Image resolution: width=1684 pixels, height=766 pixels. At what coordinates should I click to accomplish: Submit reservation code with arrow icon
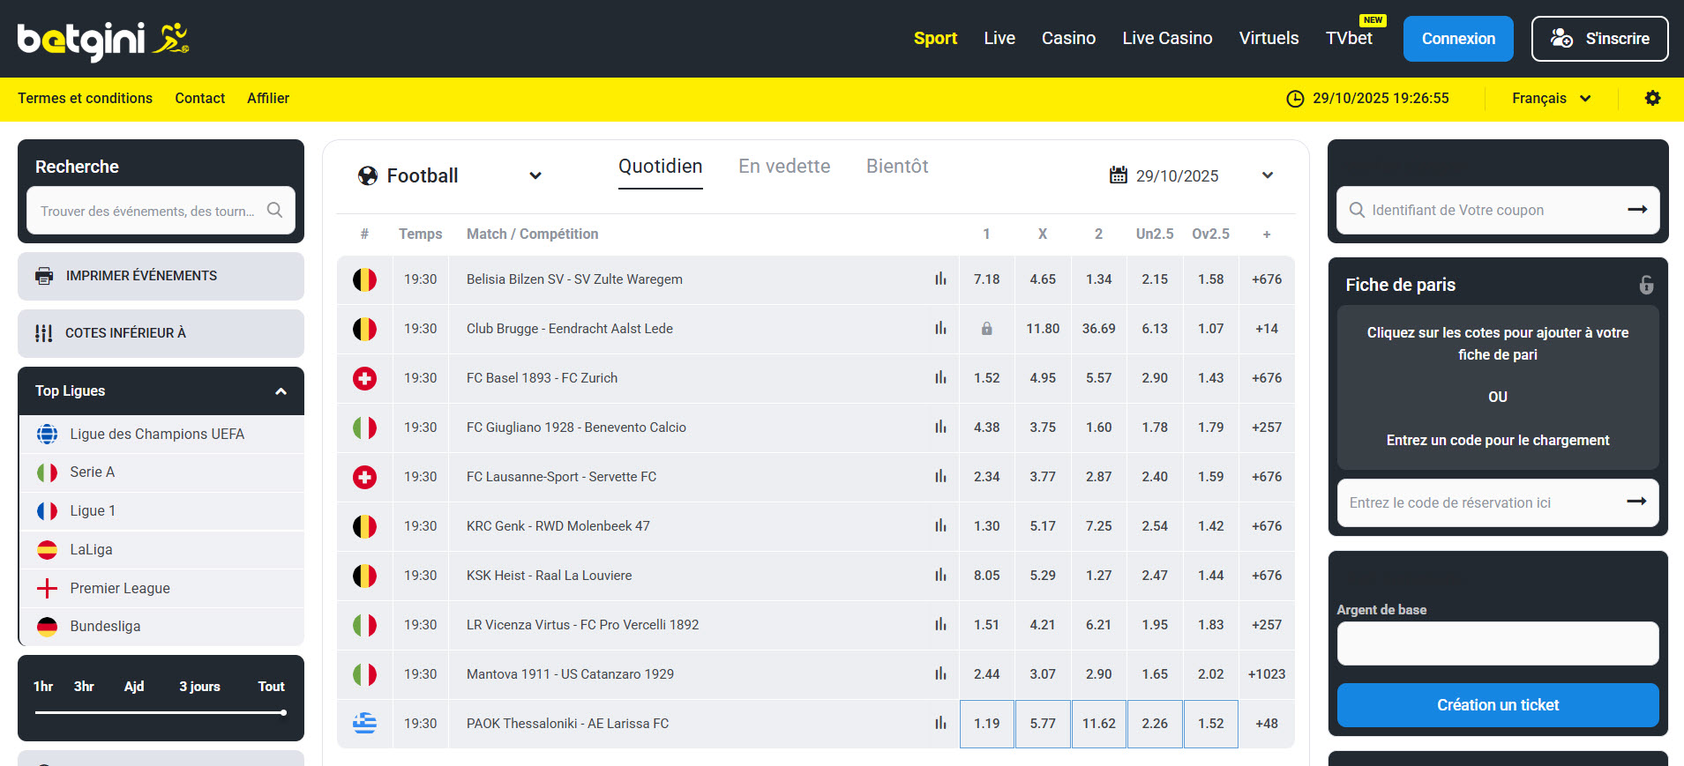click(x=1636, y=502)
